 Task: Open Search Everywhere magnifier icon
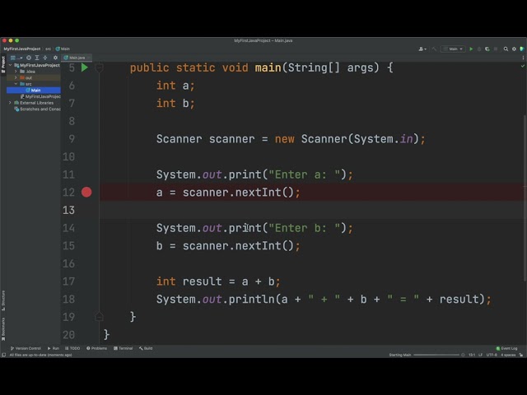coord(506,49)
